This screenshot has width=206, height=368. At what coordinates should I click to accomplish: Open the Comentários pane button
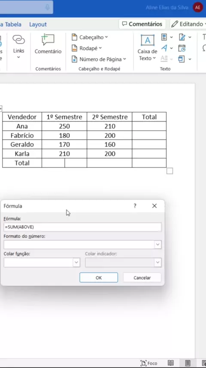(142, 24)
